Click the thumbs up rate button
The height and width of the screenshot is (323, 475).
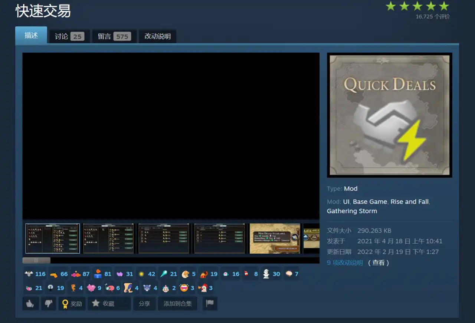[x=30, y=303]
